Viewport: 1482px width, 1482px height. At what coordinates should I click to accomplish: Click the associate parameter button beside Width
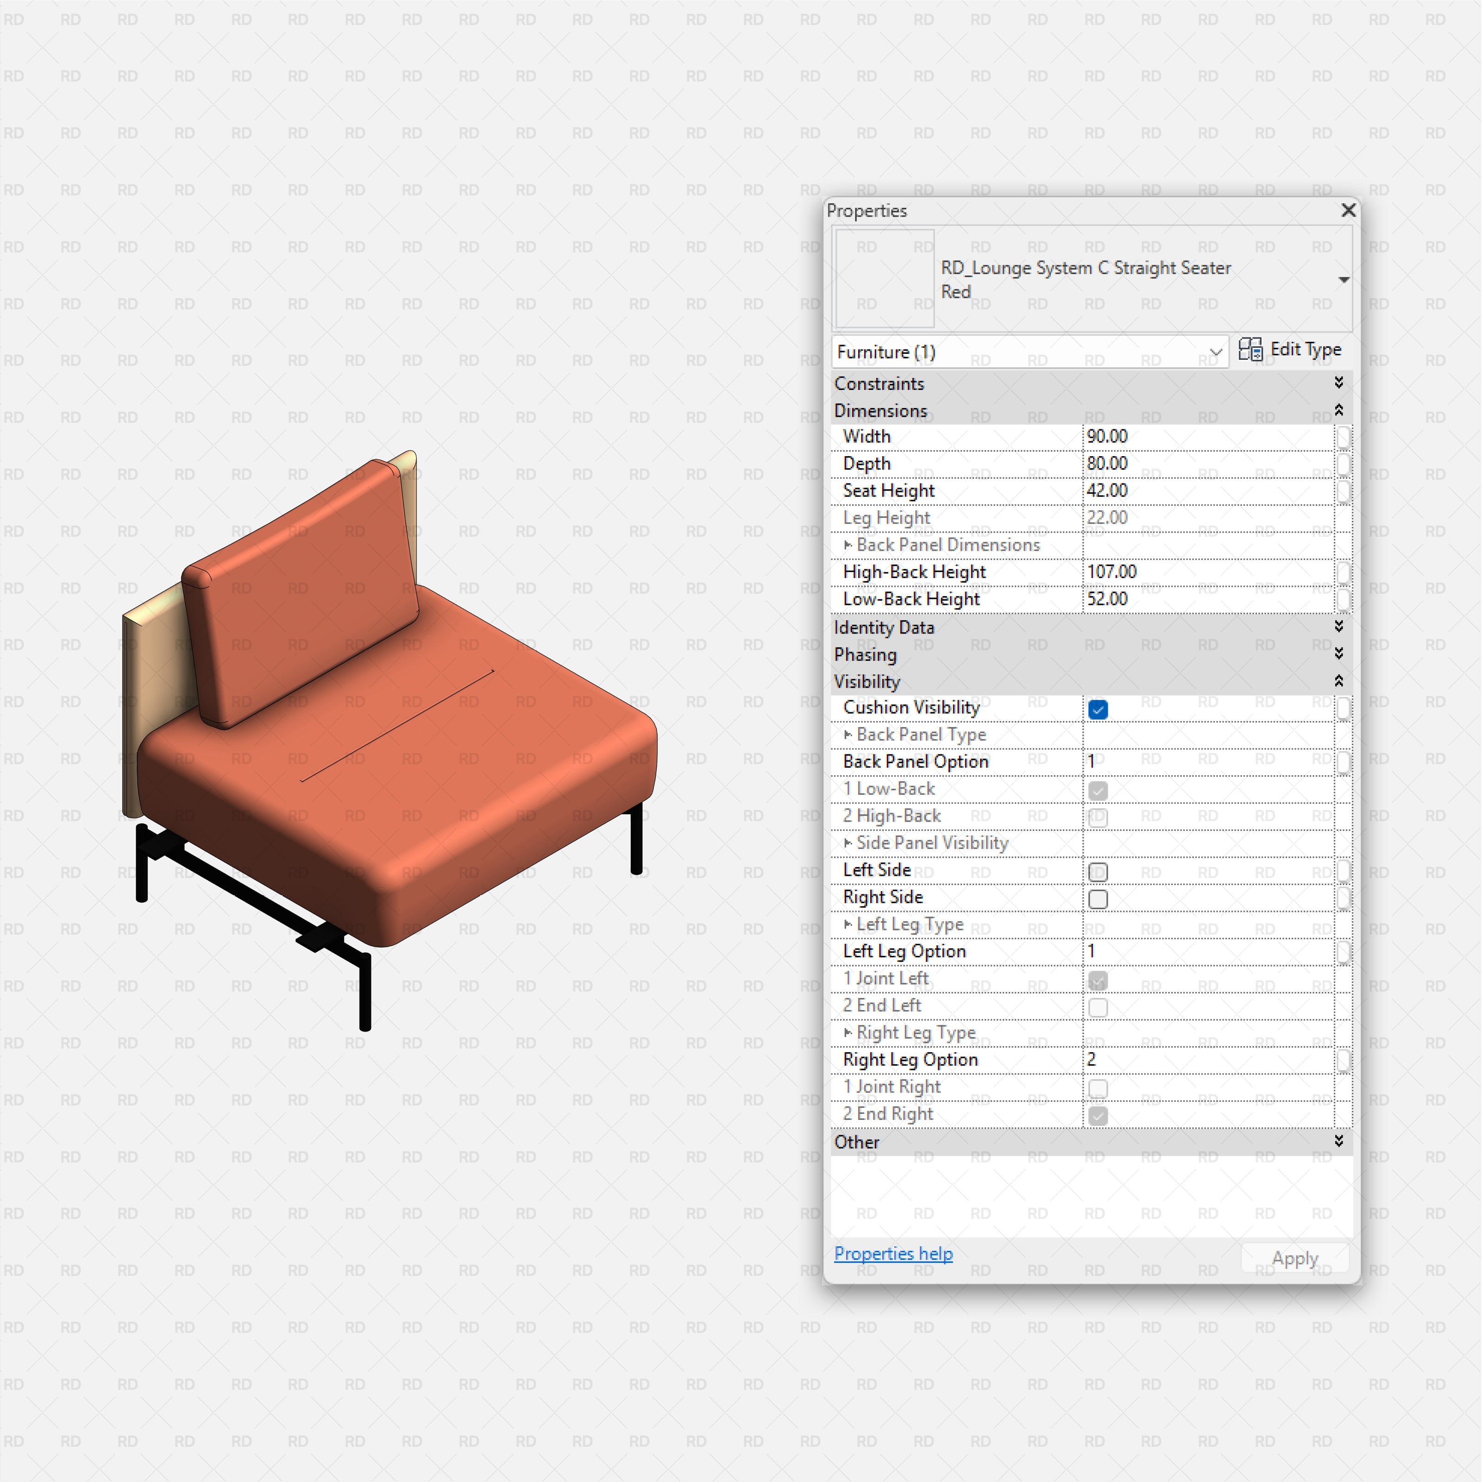coord(1343,436)
